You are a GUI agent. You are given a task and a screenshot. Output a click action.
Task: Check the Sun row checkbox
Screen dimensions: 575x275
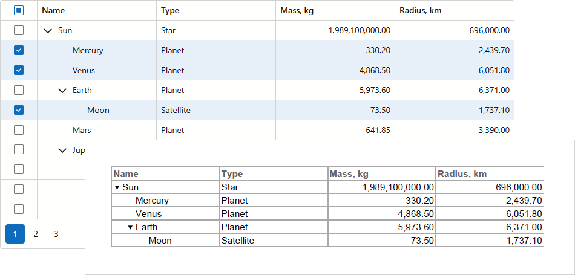19,30
